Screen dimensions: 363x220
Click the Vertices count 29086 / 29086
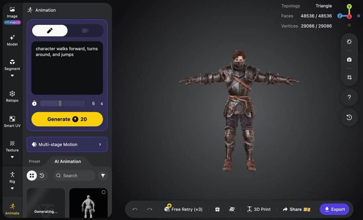(x=316, y=26)
